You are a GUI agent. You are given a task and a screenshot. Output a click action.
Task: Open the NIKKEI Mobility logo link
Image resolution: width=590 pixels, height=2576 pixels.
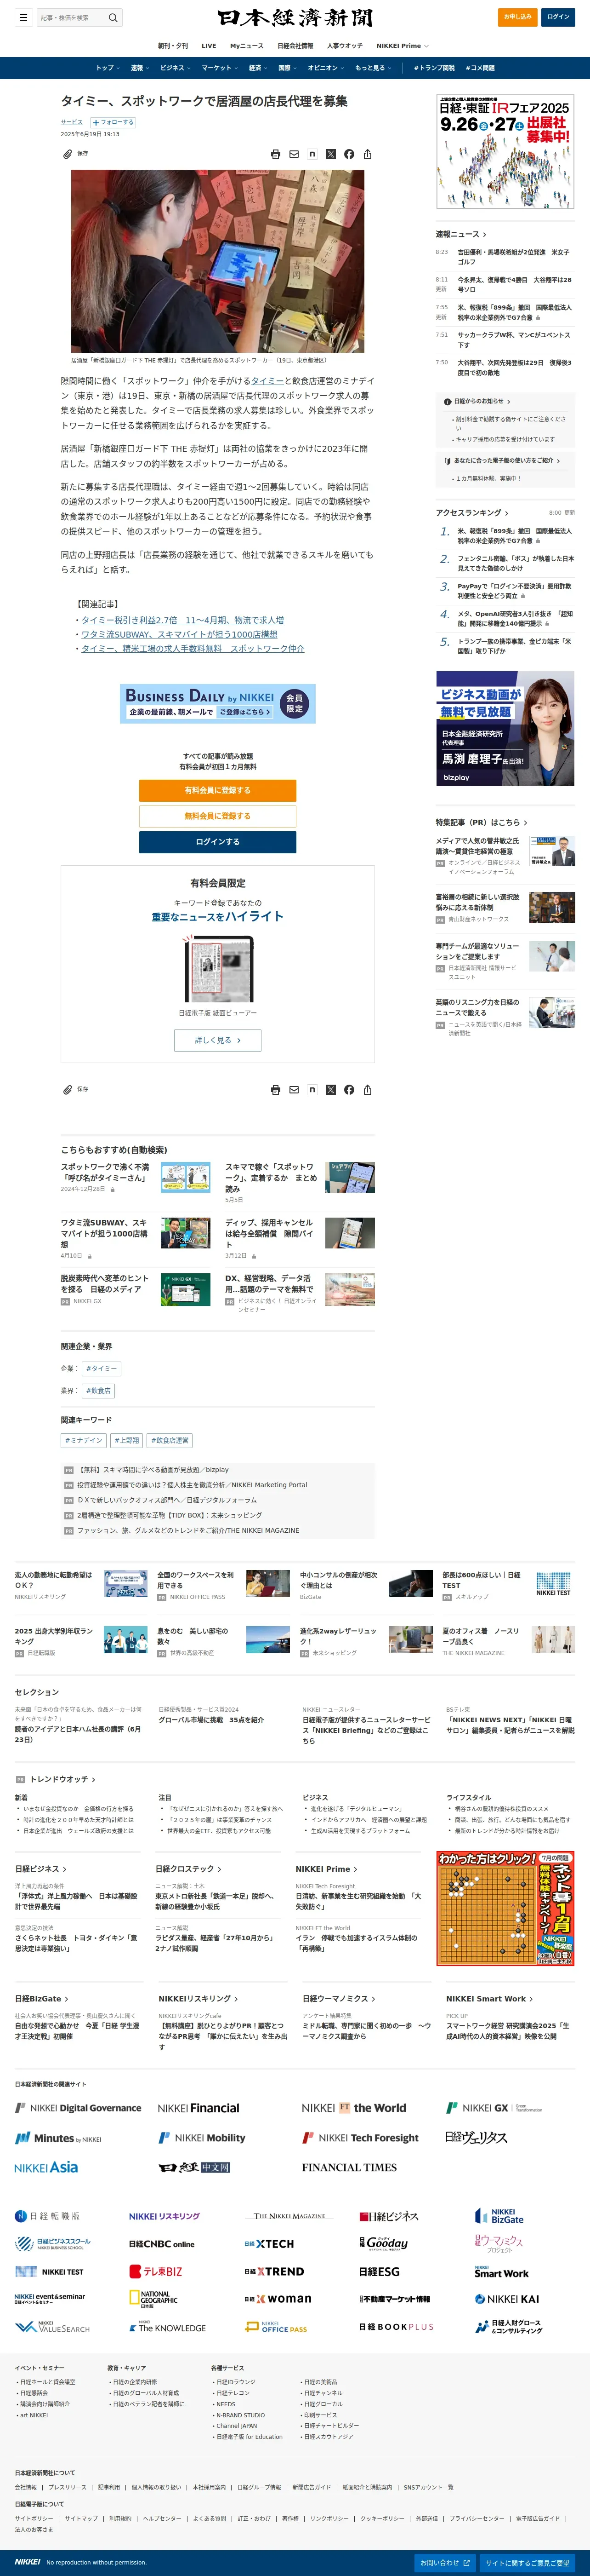(x=203, y=2137)
